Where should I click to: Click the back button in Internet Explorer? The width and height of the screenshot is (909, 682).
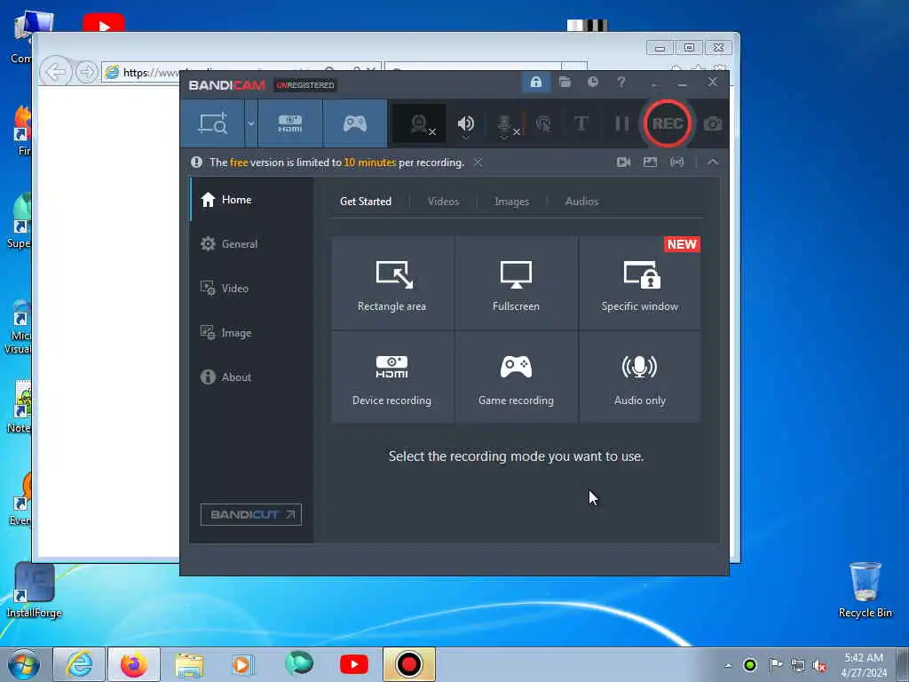point(55,73)
